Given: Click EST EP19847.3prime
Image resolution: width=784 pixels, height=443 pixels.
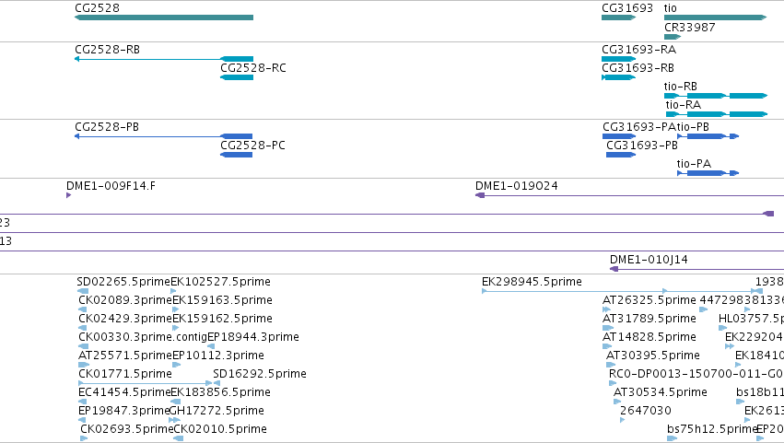Looking at the screenshot, I should [124, 411].
